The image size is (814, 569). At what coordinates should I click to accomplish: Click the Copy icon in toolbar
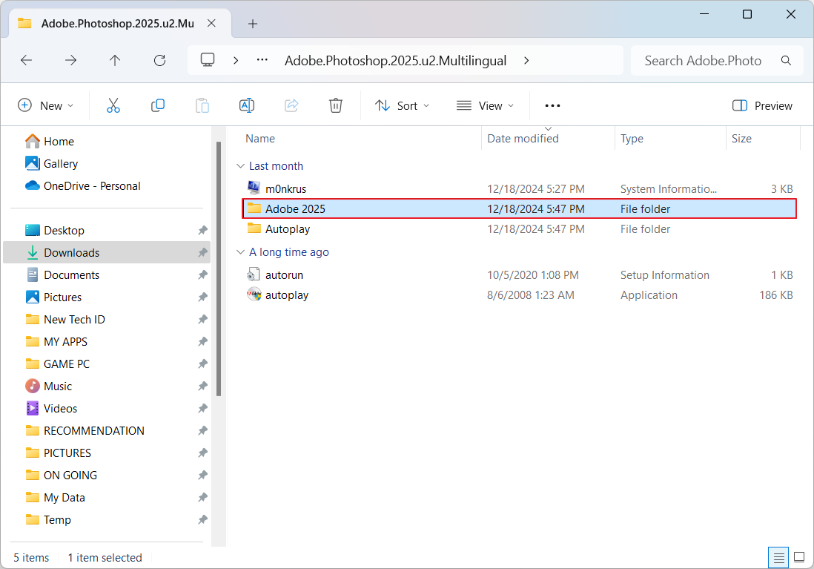click(158, 105)
